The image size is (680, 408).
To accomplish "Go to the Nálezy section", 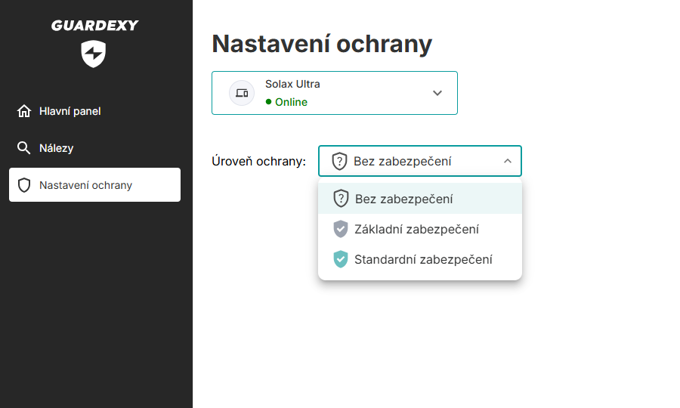I will pos(57,148).
